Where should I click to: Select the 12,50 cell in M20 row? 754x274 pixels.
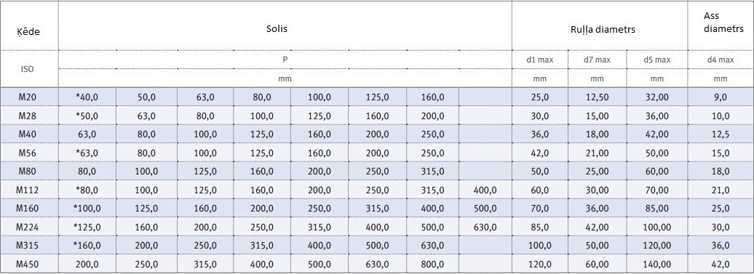click(597, 97)
